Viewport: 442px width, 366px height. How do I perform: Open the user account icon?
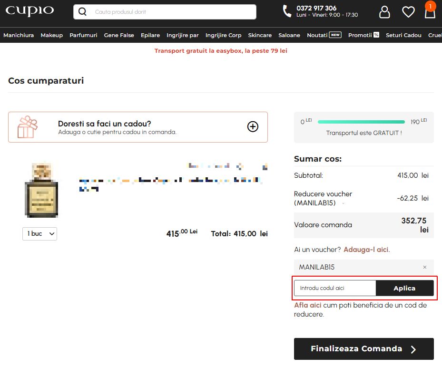click(x=384, y=12)
